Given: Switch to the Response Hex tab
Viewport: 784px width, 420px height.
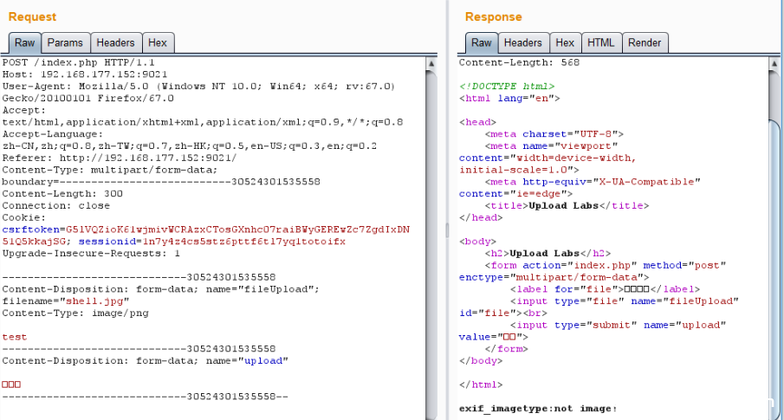Looking at the screenshot, I should pyautogui.click(x=564, y=42).
